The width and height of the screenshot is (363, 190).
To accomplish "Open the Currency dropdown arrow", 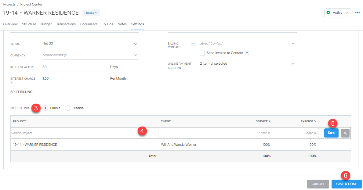I will coord(135,55).
